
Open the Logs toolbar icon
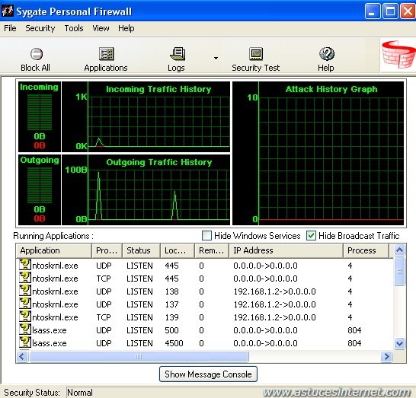178,54
